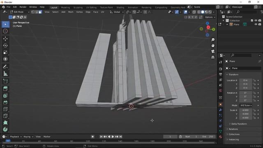Select the Loop Cut tool
This screenshot has width=263, height=148.
pos(5,109)
